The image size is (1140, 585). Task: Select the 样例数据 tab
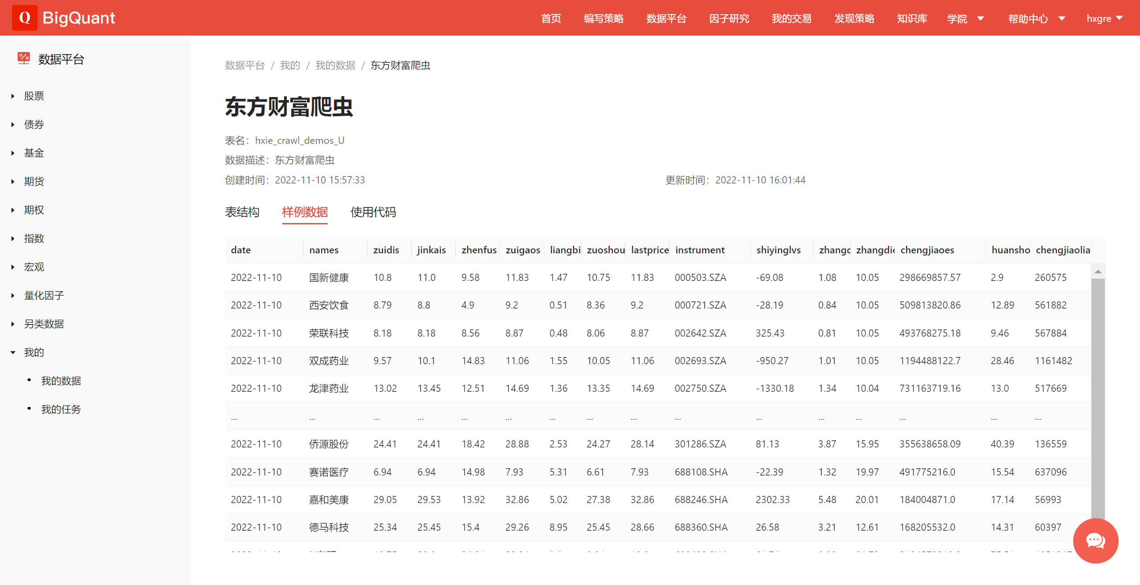[x=305, y=212]
